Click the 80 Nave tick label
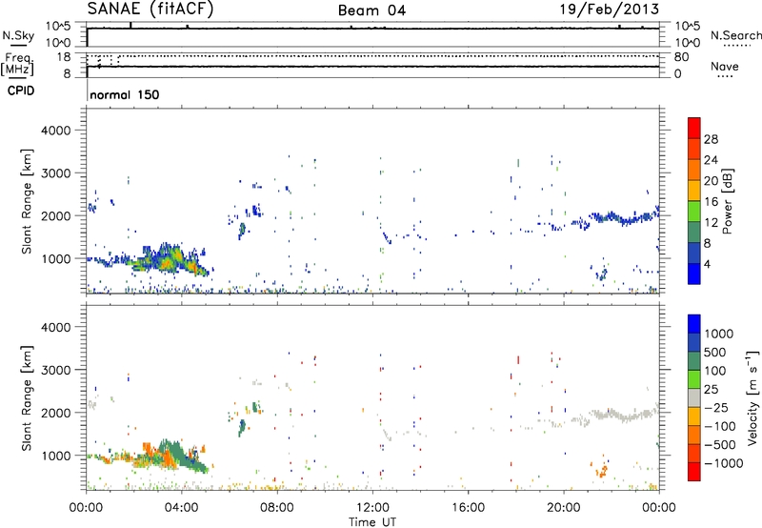 coord(681,57)
